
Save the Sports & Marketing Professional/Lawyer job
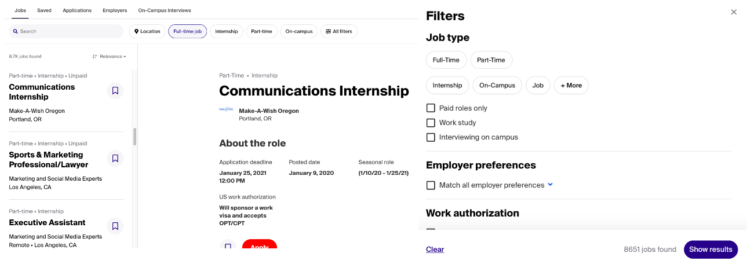[115, 158]
